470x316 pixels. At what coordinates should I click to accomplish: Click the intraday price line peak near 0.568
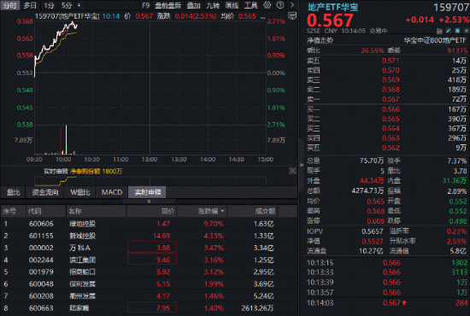point(73,22)
